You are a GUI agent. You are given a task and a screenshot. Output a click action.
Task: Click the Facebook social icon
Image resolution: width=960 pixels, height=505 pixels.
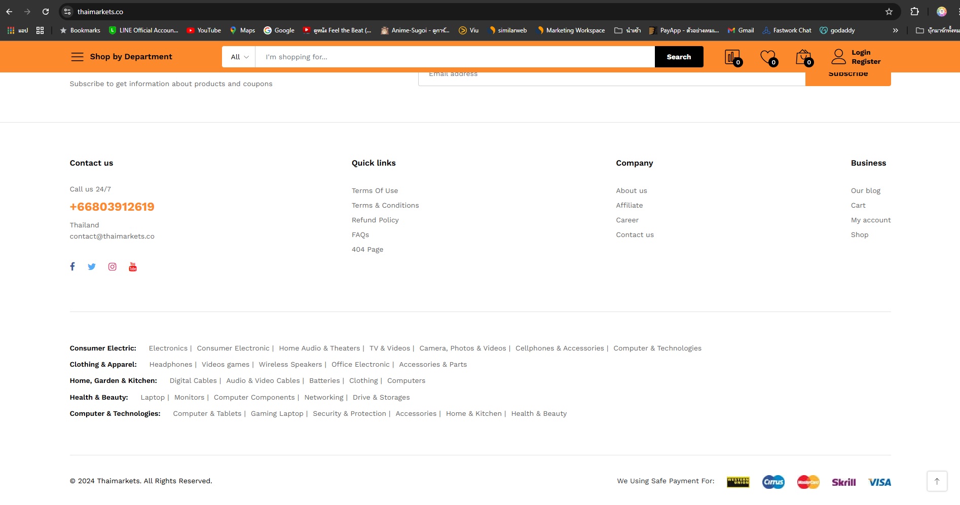tap(72, 266)
